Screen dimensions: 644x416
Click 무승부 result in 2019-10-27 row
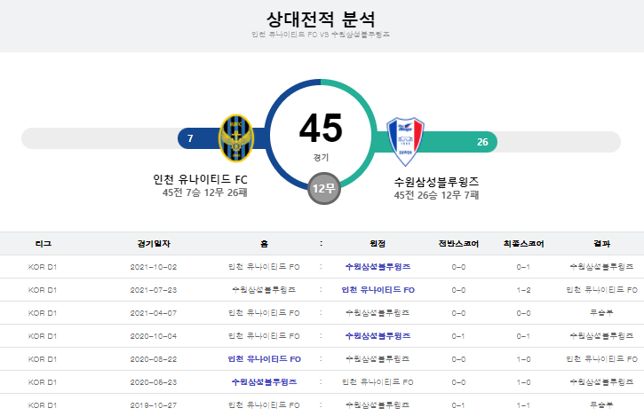click(x=601, y=405)
